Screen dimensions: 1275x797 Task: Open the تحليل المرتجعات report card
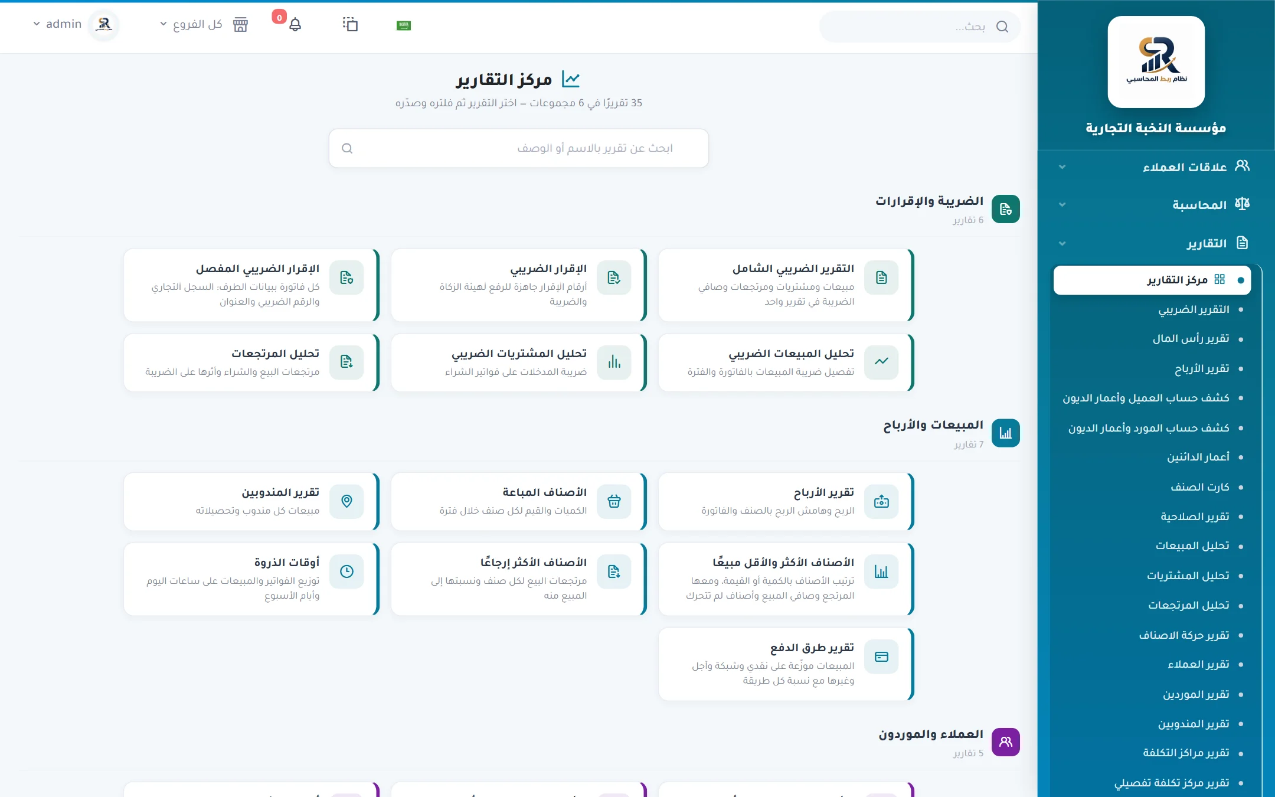[x=251, y=362]
